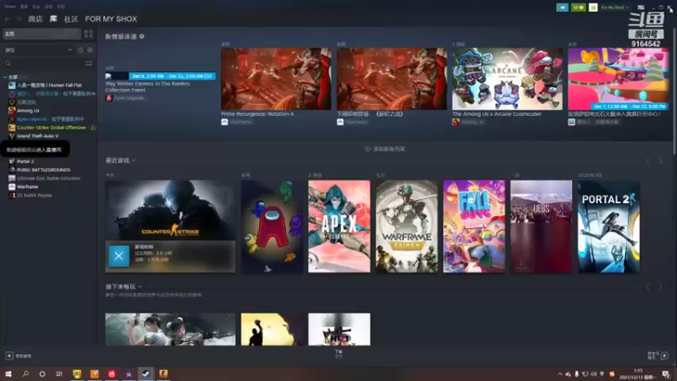Click the library home button in the sidebar
The height and width of the screenshot is (381, 677).
pos(41,34)
